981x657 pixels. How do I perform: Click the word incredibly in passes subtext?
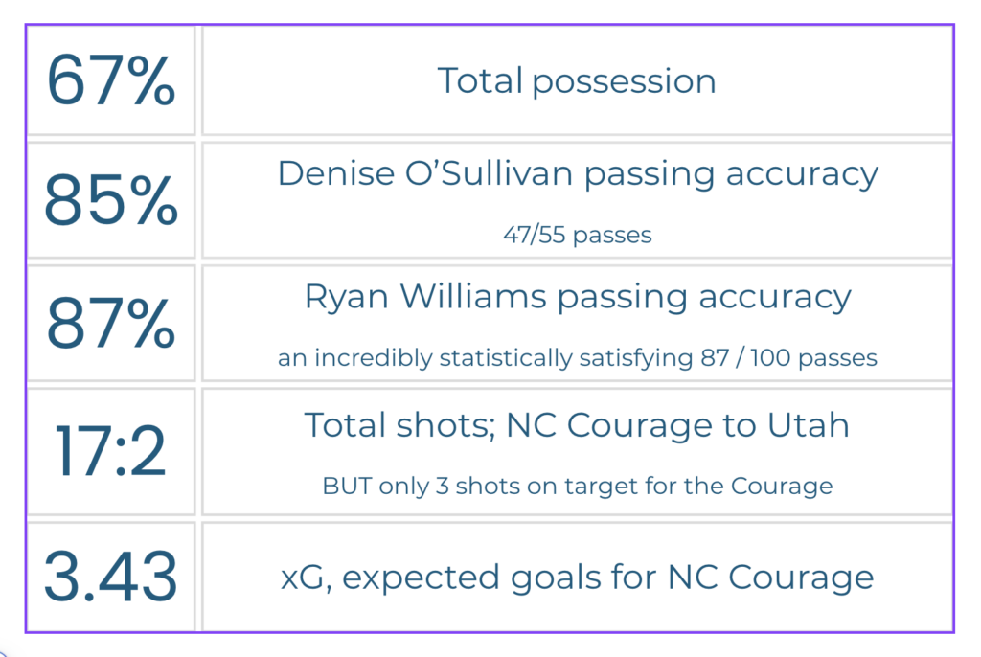373,358
